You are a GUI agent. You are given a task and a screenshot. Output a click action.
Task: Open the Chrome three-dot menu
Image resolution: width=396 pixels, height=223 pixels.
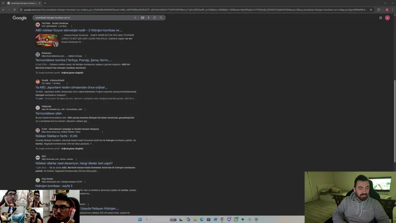[x=392, y=10]
